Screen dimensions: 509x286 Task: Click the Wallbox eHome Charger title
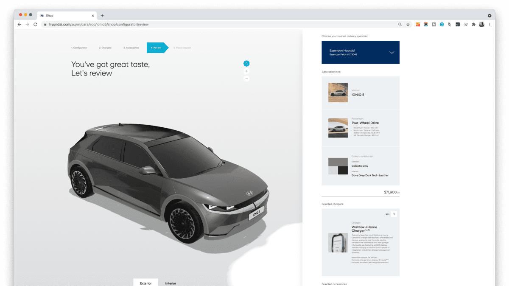tap(364, 229)
